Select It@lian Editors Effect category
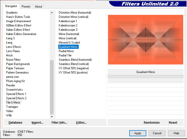 pyautogui.click(x=19, y=25)
